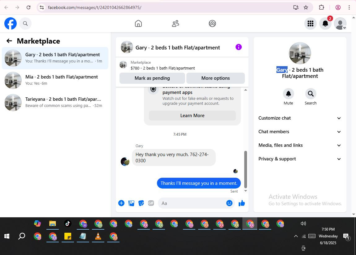Click the $780 Marketplace listing link
This screenshot has height=255, width=356.
163,68
